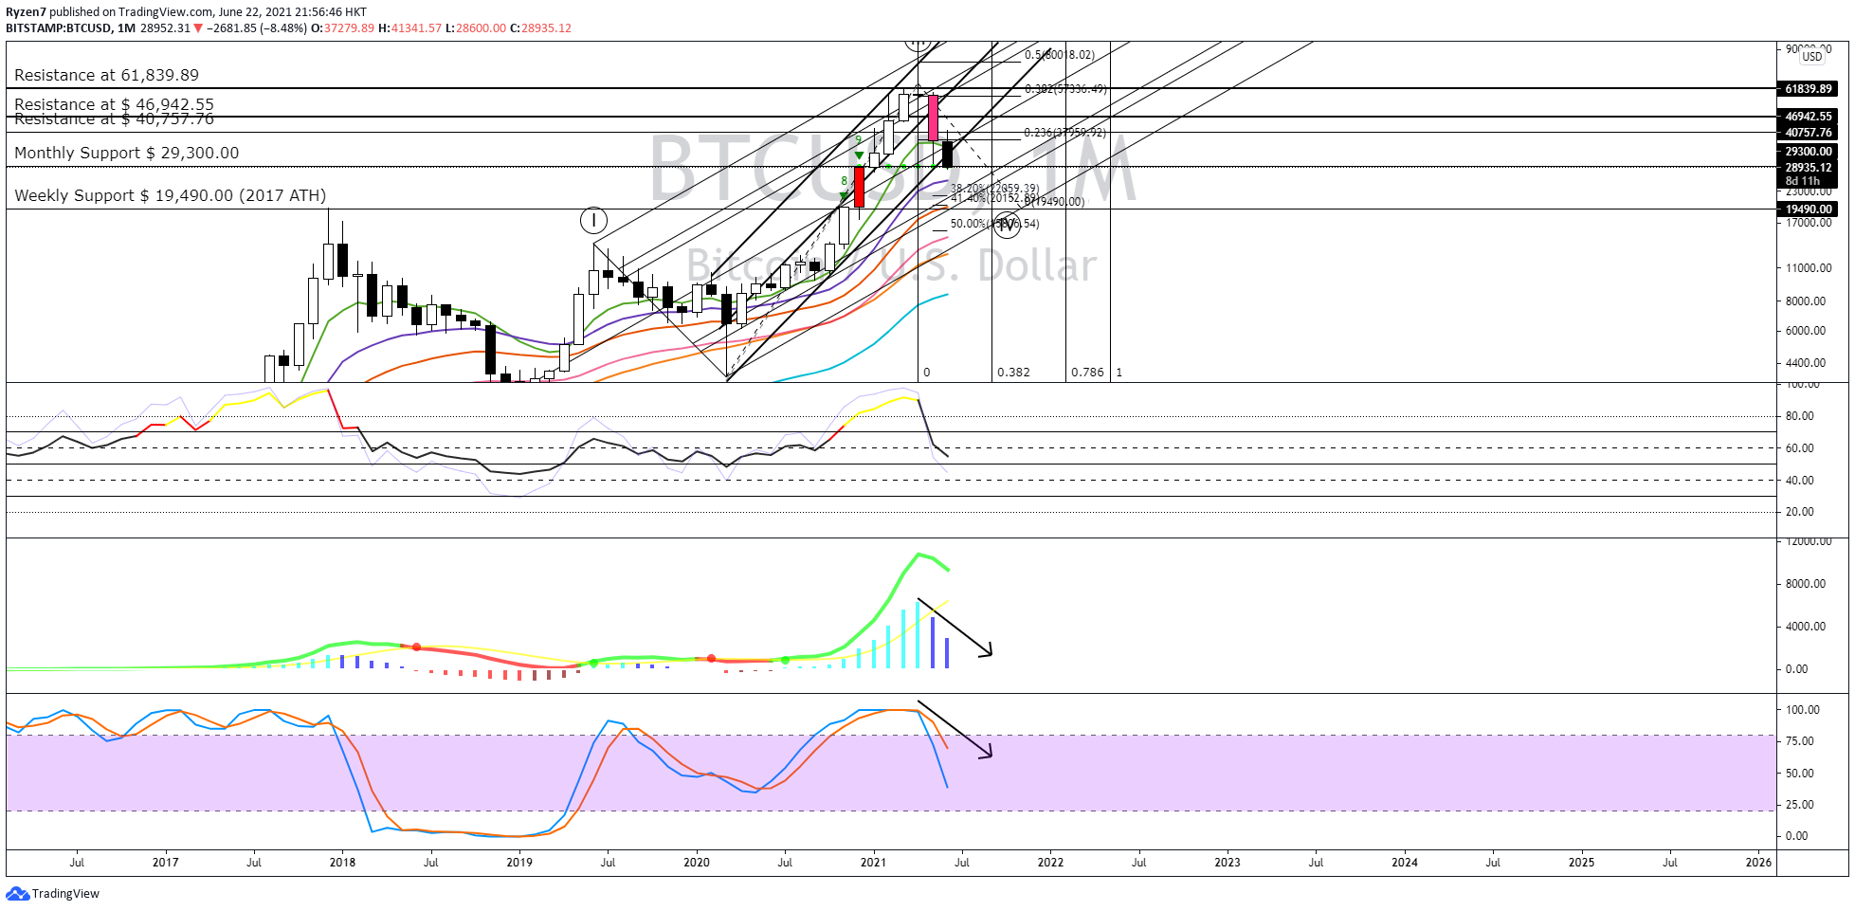Click the 'Ryzen7' author name
1855x911 pixels.
tap(26, 12)
